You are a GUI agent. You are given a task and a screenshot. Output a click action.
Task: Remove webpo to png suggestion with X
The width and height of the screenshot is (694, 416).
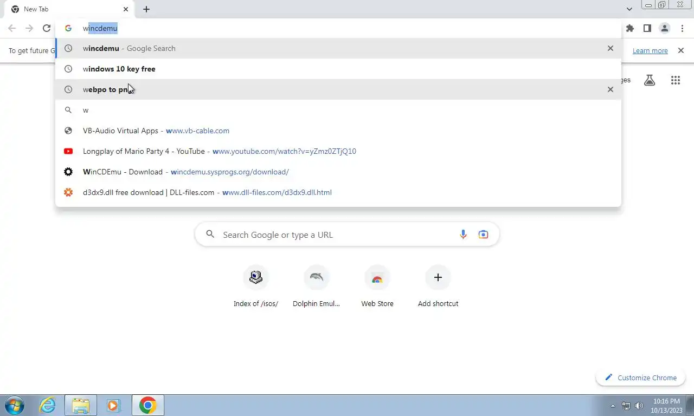611,89
